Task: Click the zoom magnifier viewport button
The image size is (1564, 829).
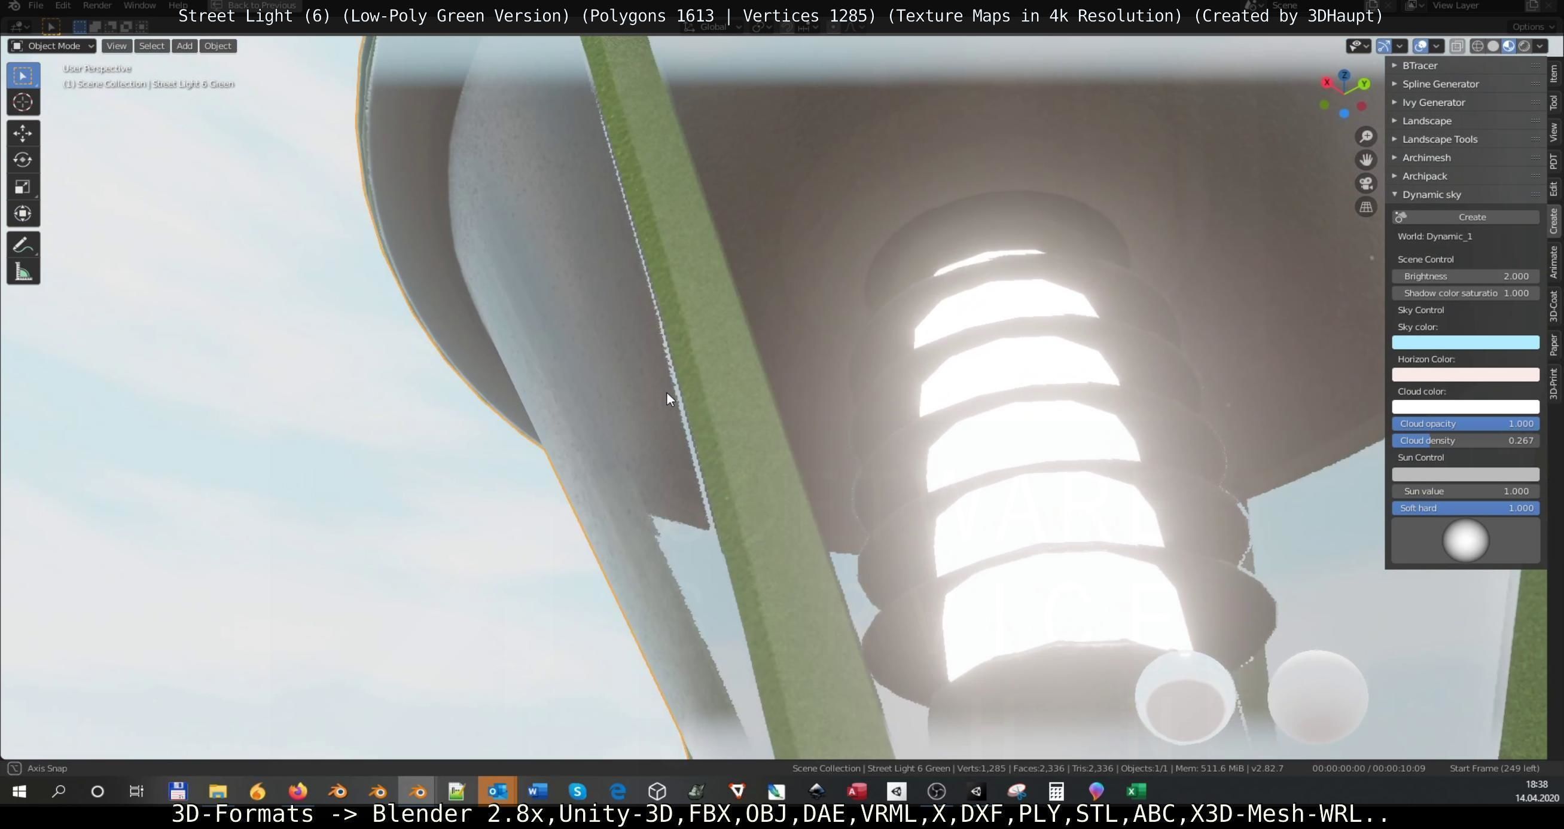Action: [1366, 136]
